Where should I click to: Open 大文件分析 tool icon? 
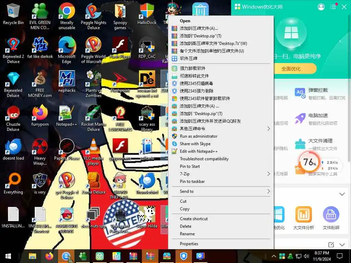click(x=304, y=218)
